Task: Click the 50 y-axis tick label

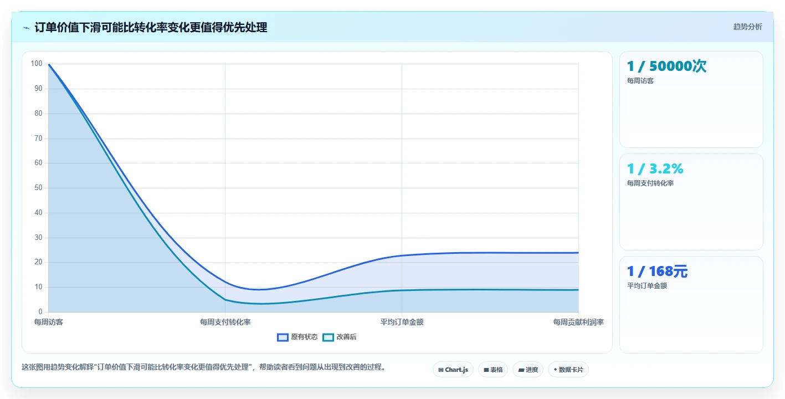Action: coord(38,188)
